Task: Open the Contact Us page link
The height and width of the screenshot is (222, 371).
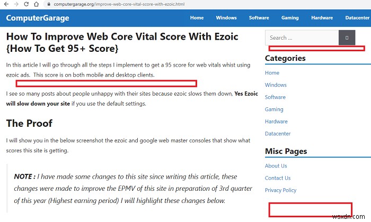Action: 278,178
